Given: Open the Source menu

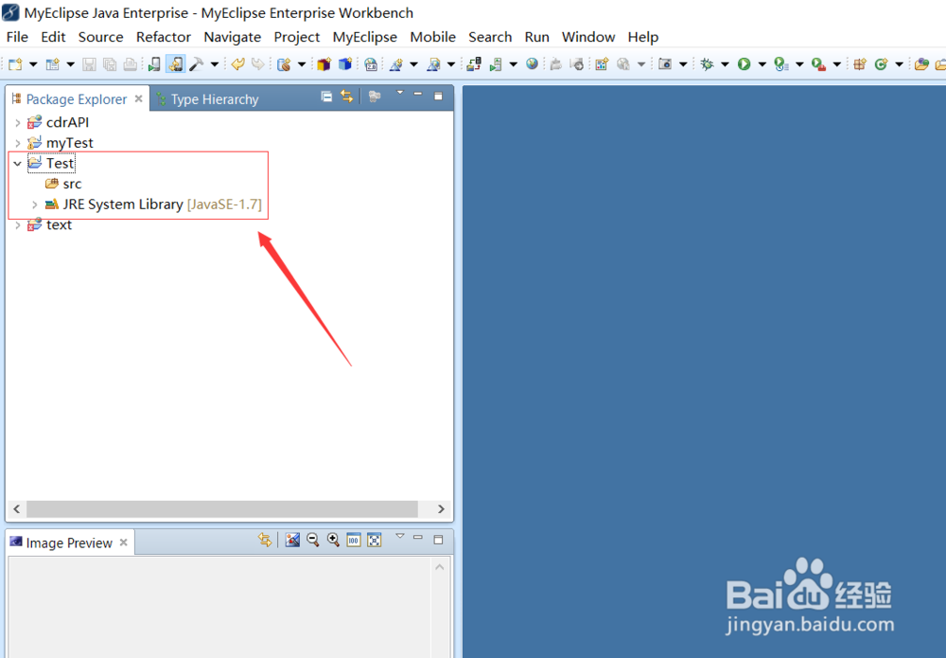Looking at the screenshot, I should tap(101, 37).
